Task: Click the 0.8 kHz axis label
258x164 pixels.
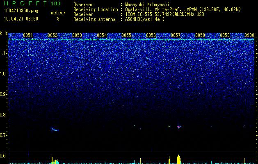Action: pyautogui.click(x=4, y=115)
